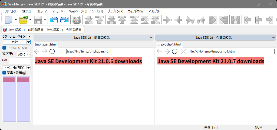The width and height of the screenshot is (277, 130).
Task: Go back in the right web pane
Action: coord(159,51)
